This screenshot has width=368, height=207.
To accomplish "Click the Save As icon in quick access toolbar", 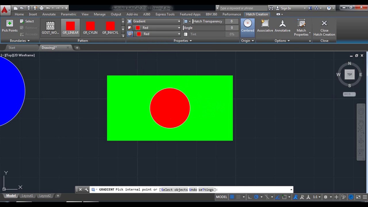I will click(x=35, y=8).
